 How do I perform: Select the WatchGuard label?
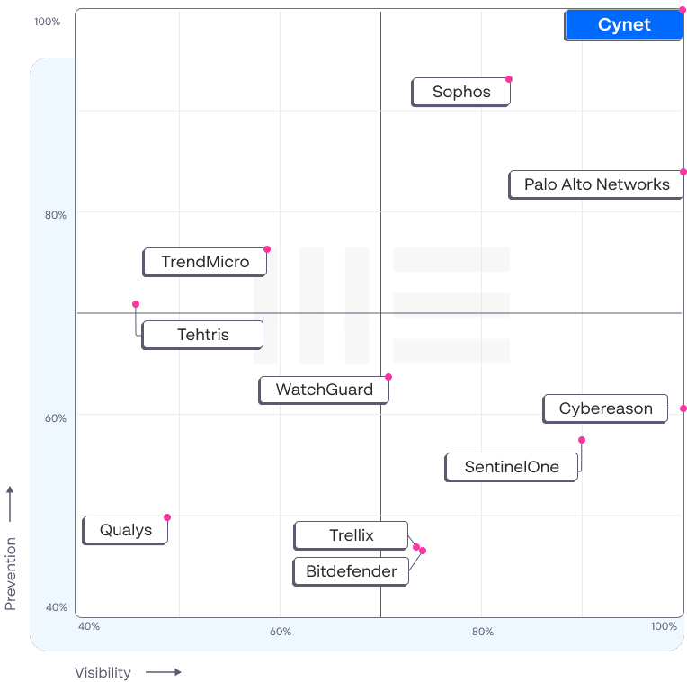tap(324, 390)
